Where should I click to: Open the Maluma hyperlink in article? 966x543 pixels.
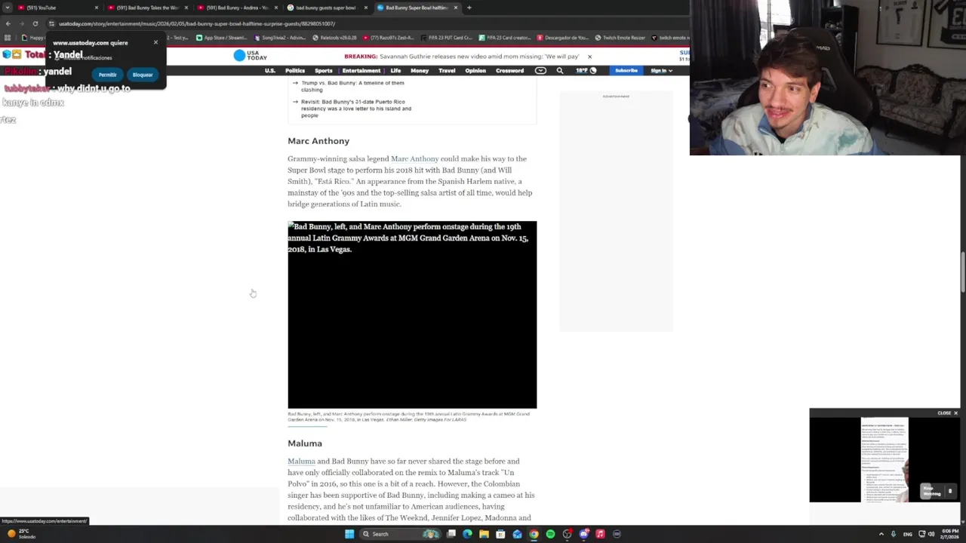pyautogui.click(x=301, y=462)
